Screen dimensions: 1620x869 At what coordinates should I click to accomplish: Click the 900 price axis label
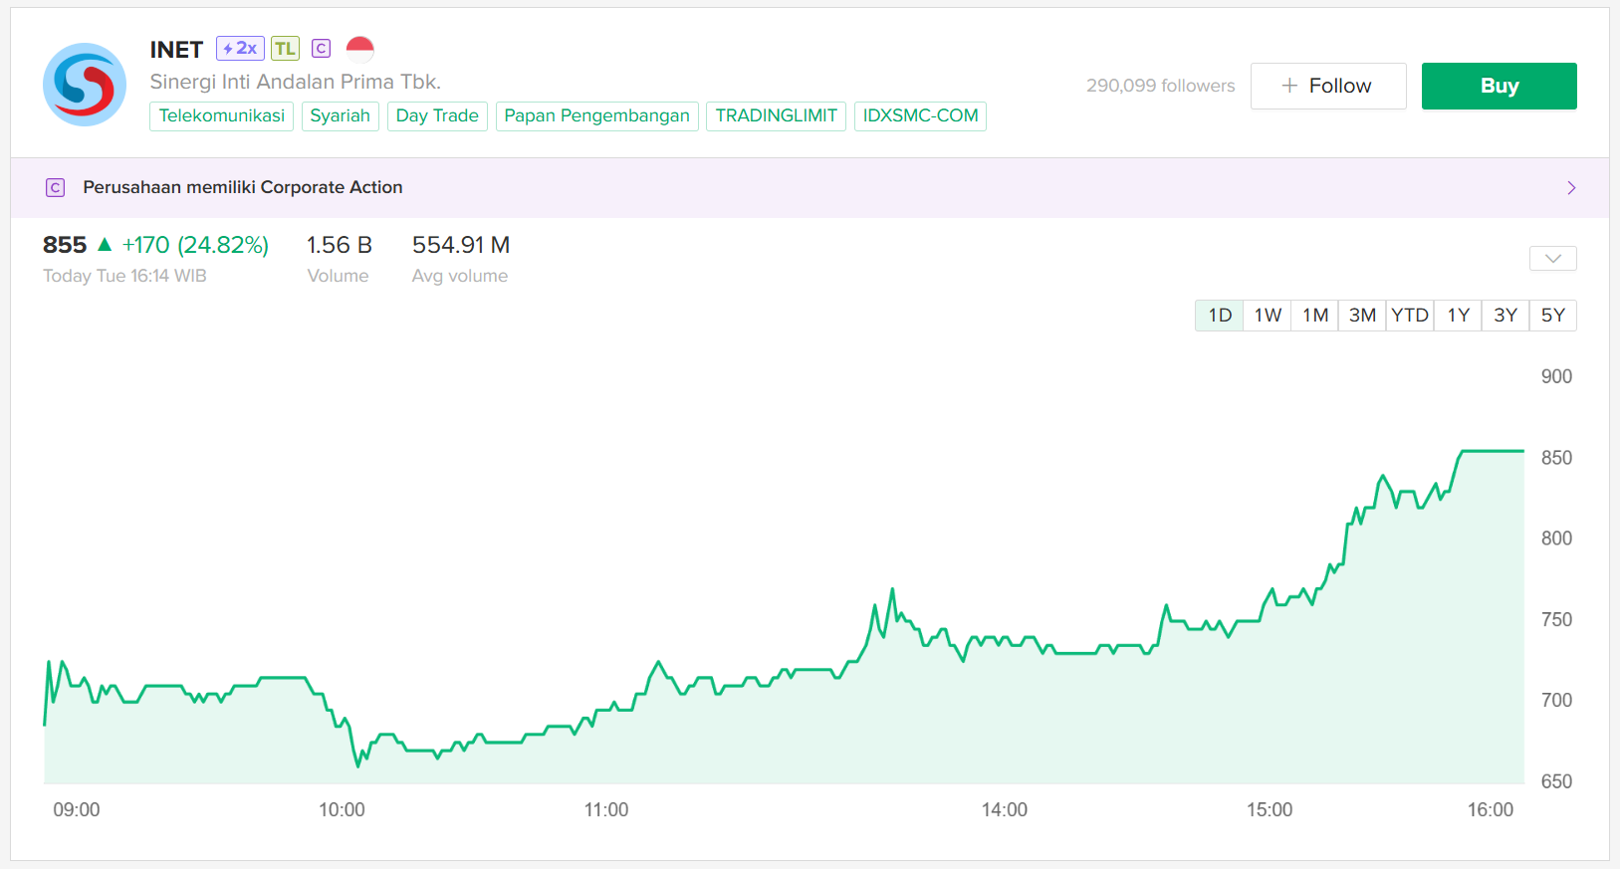[x=1556, y=376]
